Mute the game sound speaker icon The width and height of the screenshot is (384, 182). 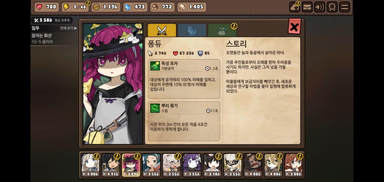[319, 7]
